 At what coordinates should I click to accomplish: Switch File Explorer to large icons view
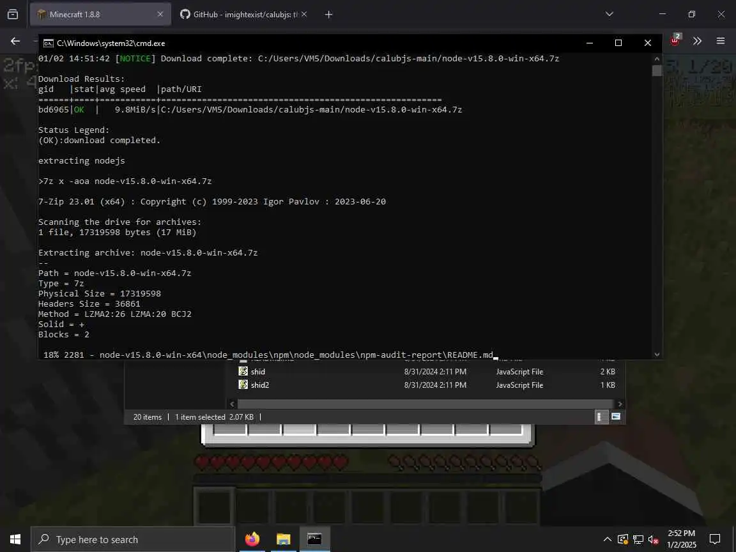click(x=616, y=417)
